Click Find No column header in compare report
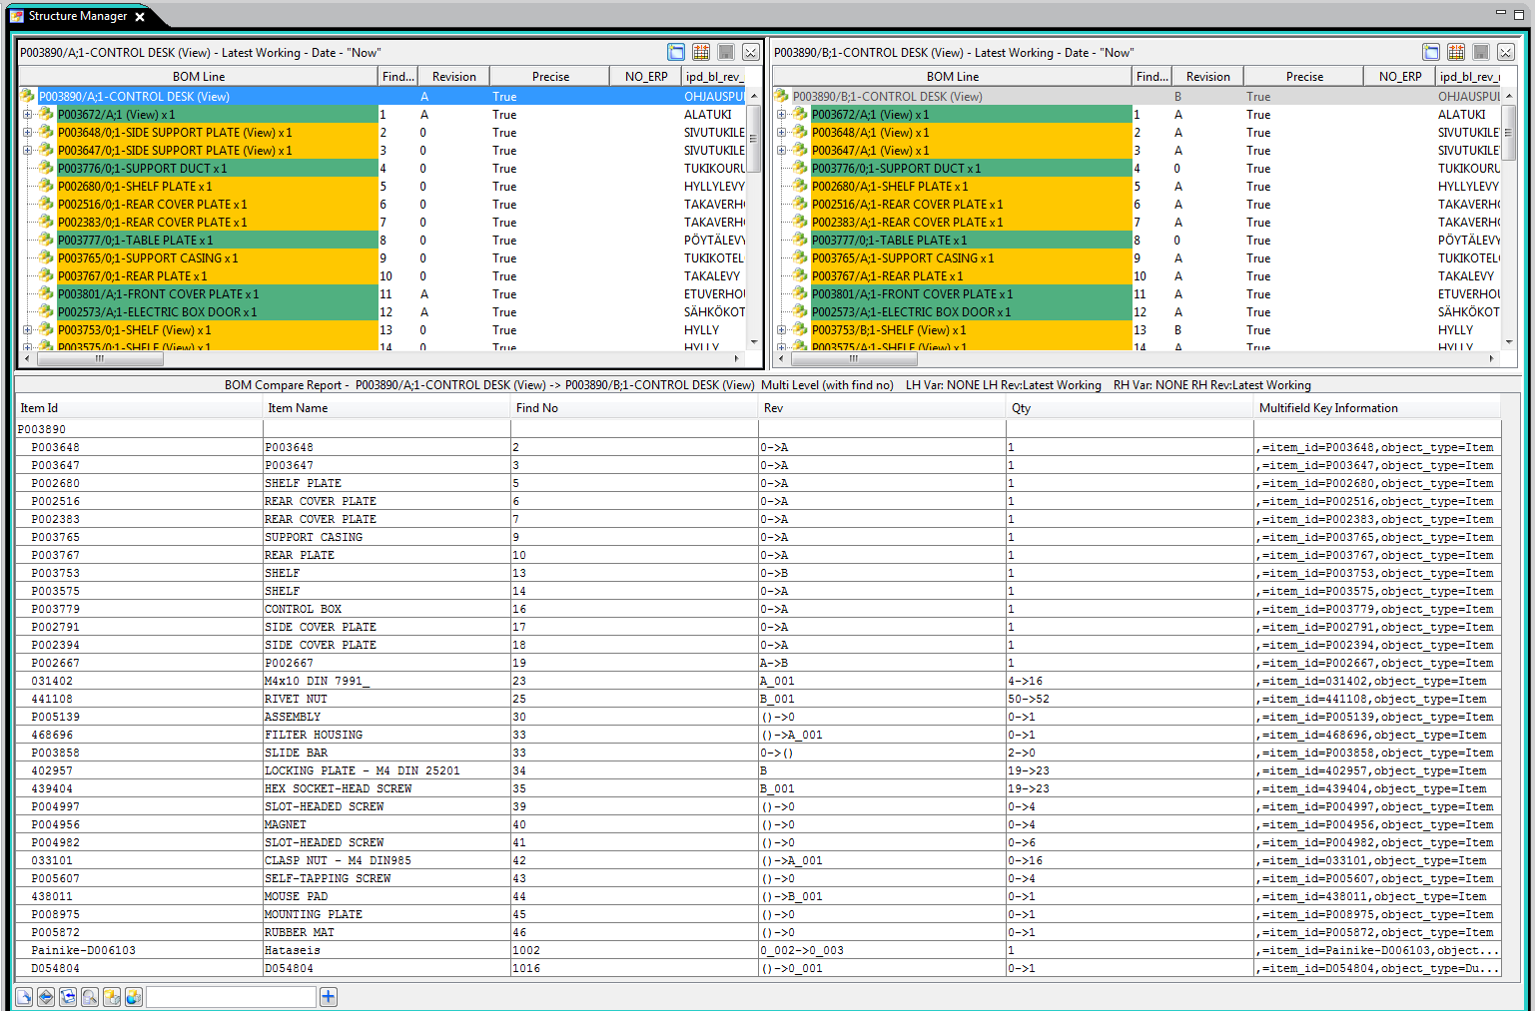Image resolution: width=1535 pixels, height=1011 pixels. coord(634,407)
